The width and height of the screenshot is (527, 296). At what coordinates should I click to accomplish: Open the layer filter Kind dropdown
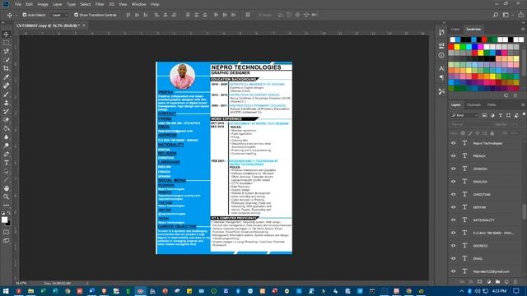coord(464,115)
